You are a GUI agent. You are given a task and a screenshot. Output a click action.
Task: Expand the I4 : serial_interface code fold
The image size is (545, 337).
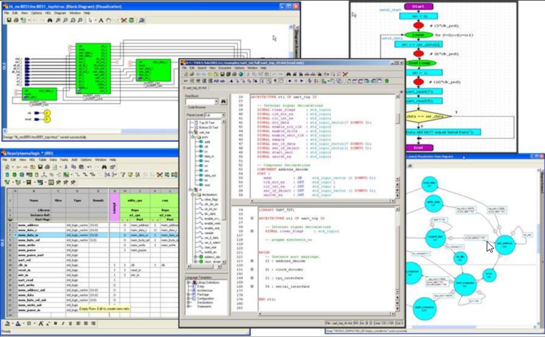(x=252, y=286)
